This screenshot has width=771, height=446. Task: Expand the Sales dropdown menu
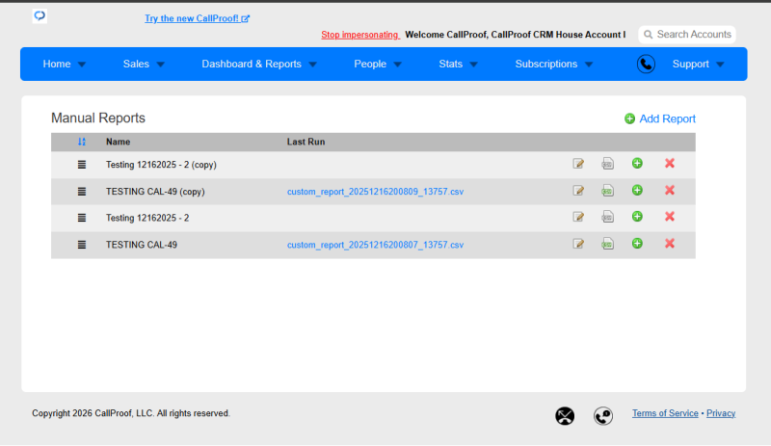[144, 64]
